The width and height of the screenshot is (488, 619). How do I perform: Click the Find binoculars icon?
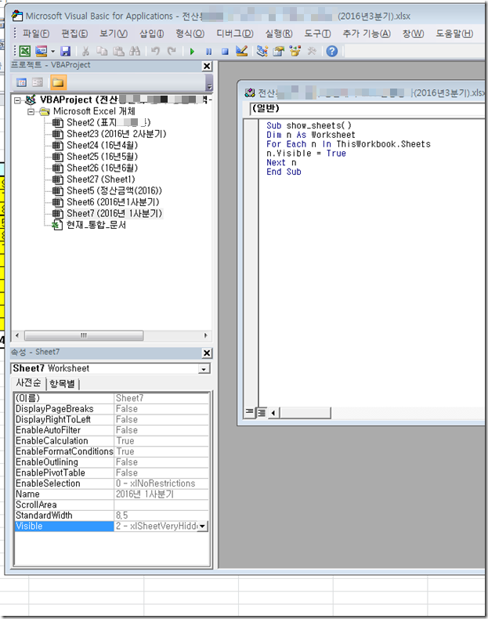[135, 51]
